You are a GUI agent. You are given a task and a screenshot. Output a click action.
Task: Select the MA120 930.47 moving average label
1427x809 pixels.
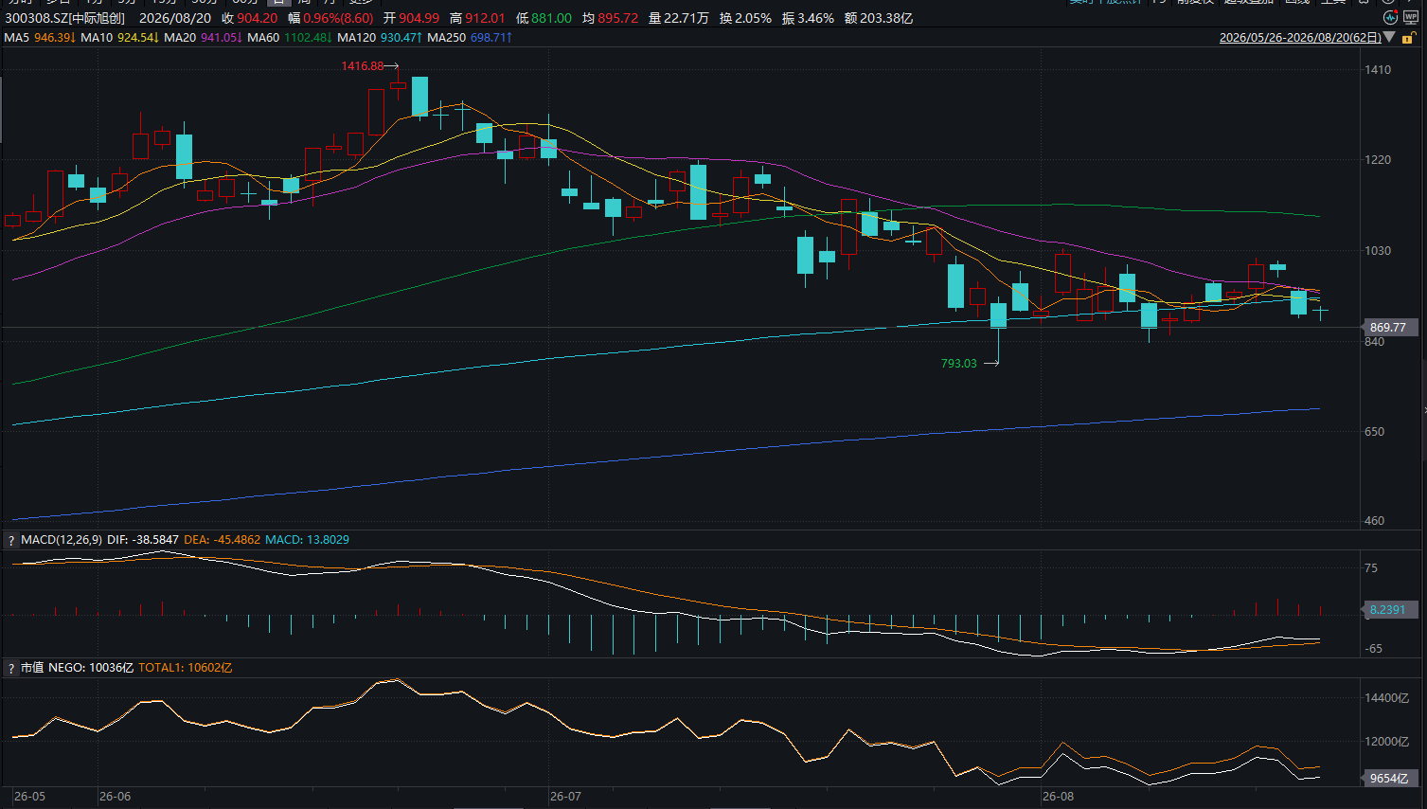[380, 38]
